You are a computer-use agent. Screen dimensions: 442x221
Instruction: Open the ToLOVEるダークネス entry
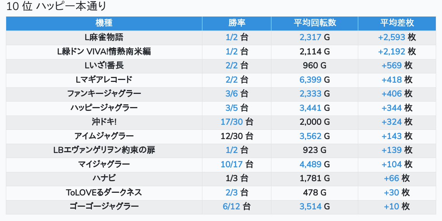click(104, 192)
